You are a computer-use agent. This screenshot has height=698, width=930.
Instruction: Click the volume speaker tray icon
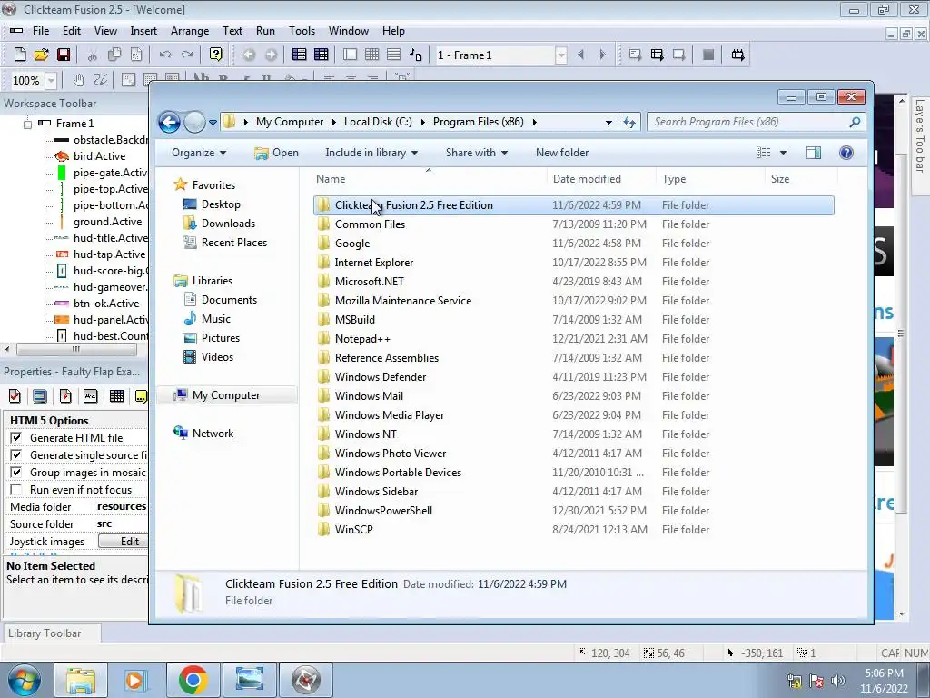[x=838, y=681]
